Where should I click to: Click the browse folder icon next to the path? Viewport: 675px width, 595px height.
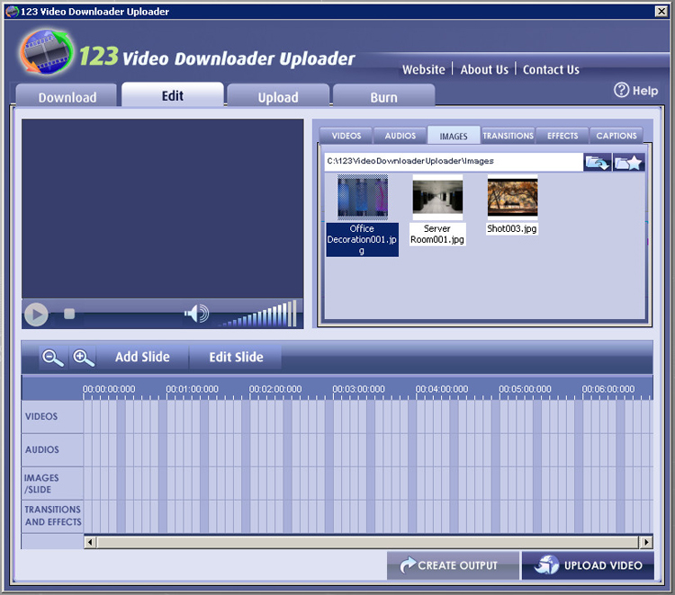pos(598,162)
